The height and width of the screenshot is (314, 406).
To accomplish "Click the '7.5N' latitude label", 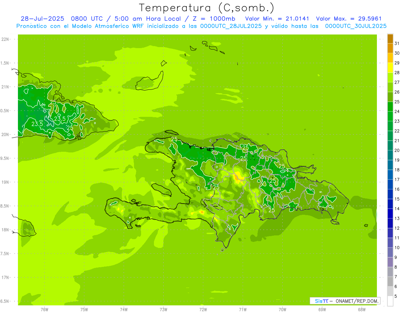I will pyautogui.click(x=4, y=254).
